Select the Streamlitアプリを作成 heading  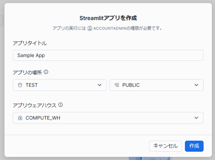click(108, 18)
